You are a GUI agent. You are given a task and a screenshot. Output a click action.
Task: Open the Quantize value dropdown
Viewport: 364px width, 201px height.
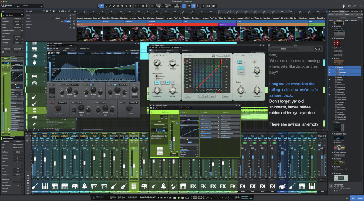pos(159,6)
